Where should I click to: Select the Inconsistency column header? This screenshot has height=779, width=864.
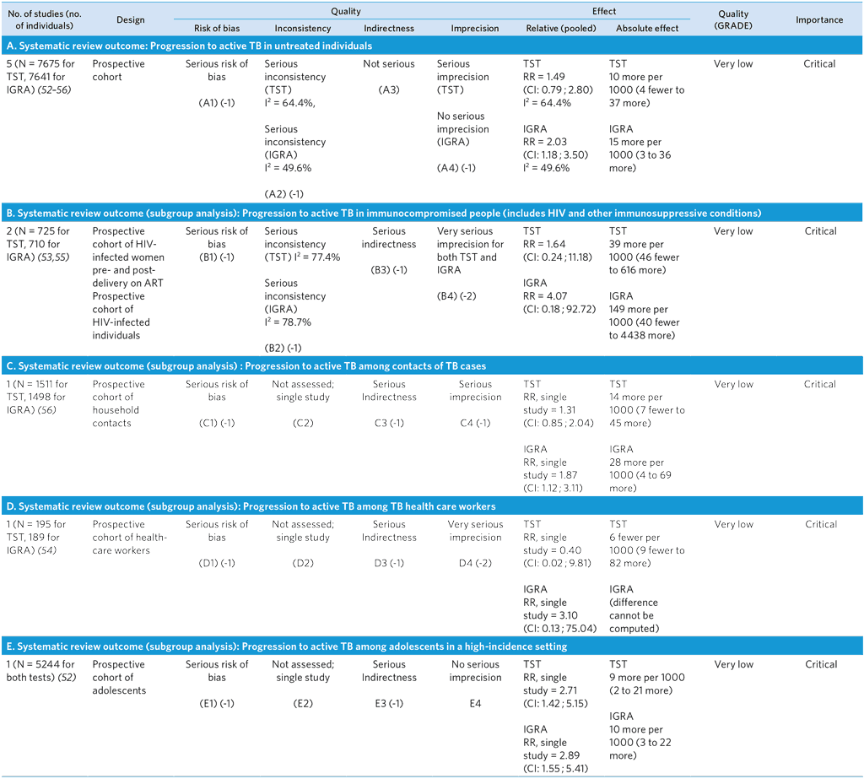point(302,28)
